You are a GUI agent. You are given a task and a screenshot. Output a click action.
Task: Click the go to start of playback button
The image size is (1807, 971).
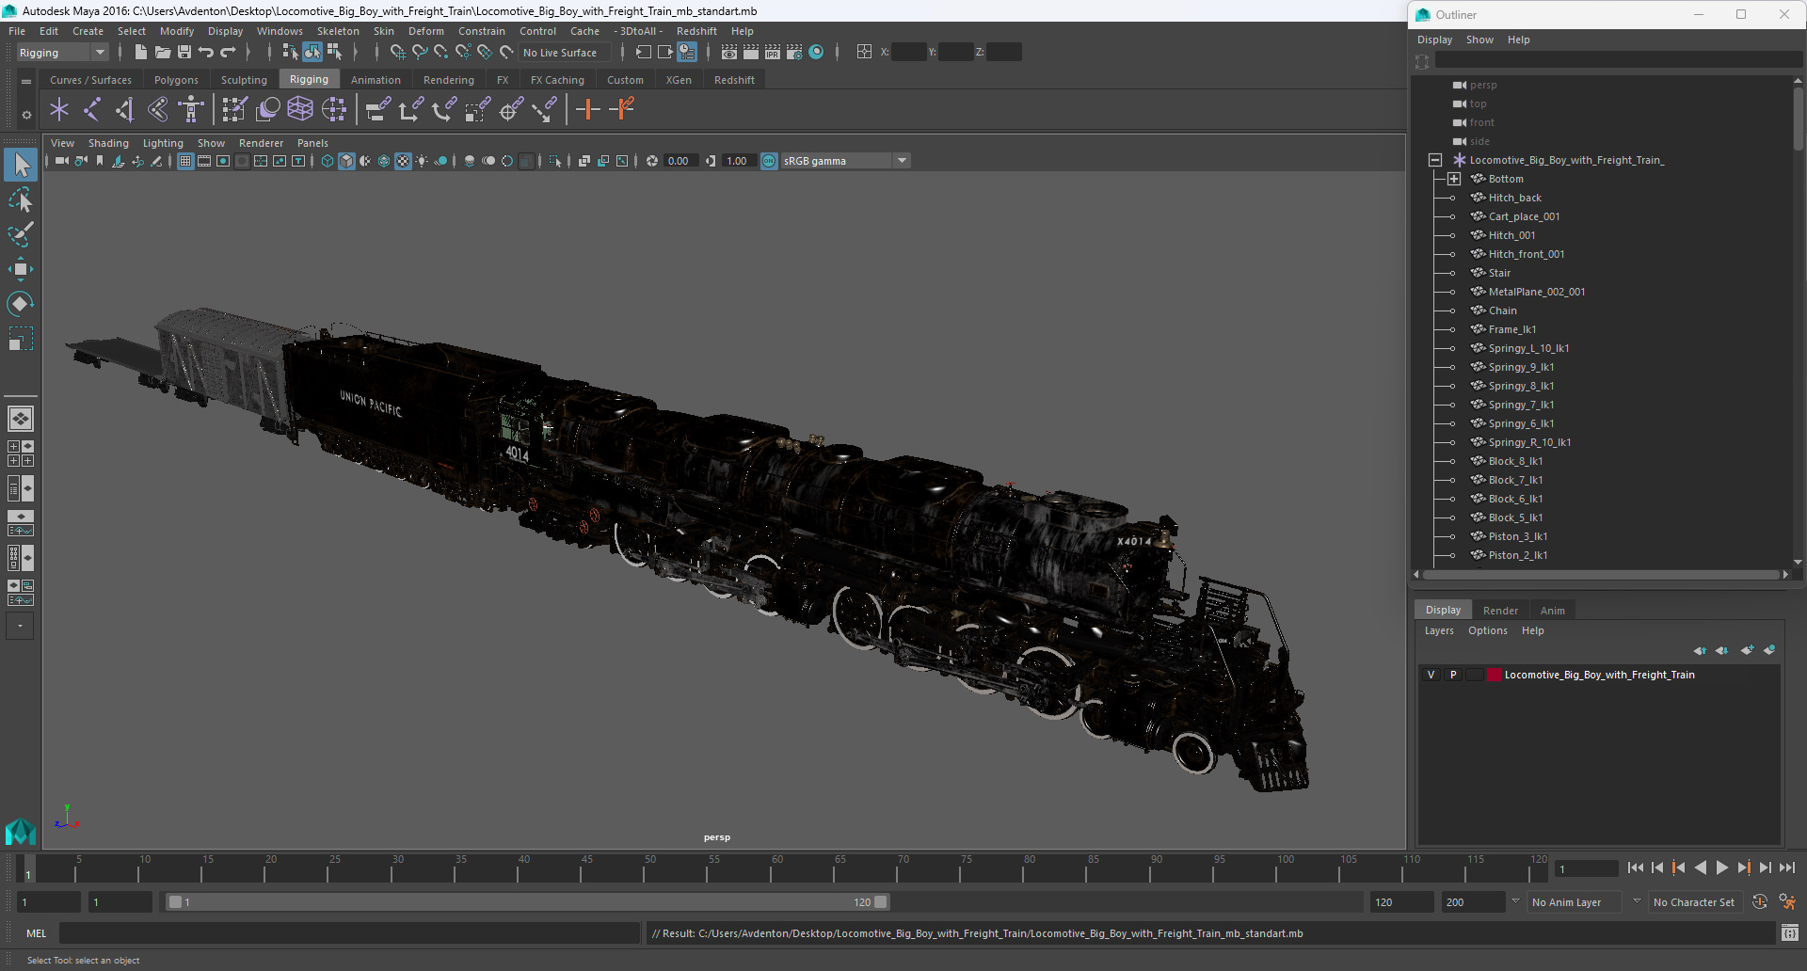tap(1635, 868)
